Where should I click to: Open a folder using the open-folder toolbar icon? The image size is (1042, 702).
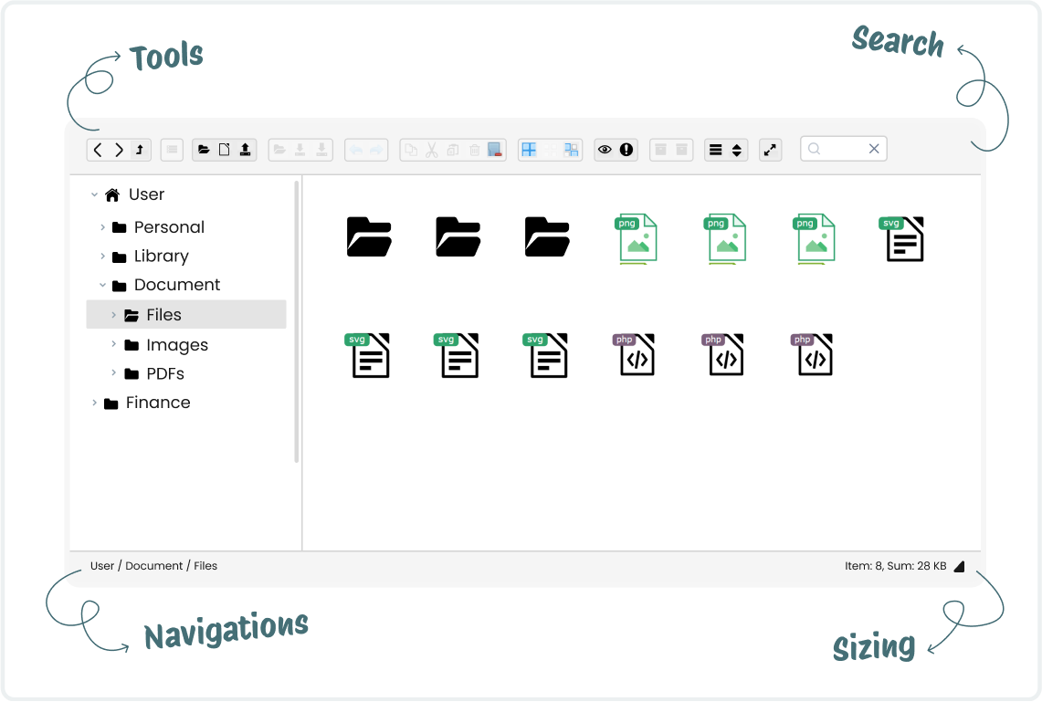(x=203, y=149)
